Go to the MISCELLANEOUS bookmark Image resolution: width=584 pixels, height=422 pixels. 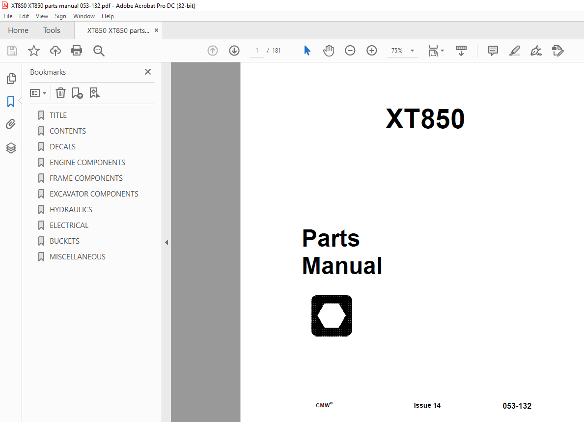(78, 257)
